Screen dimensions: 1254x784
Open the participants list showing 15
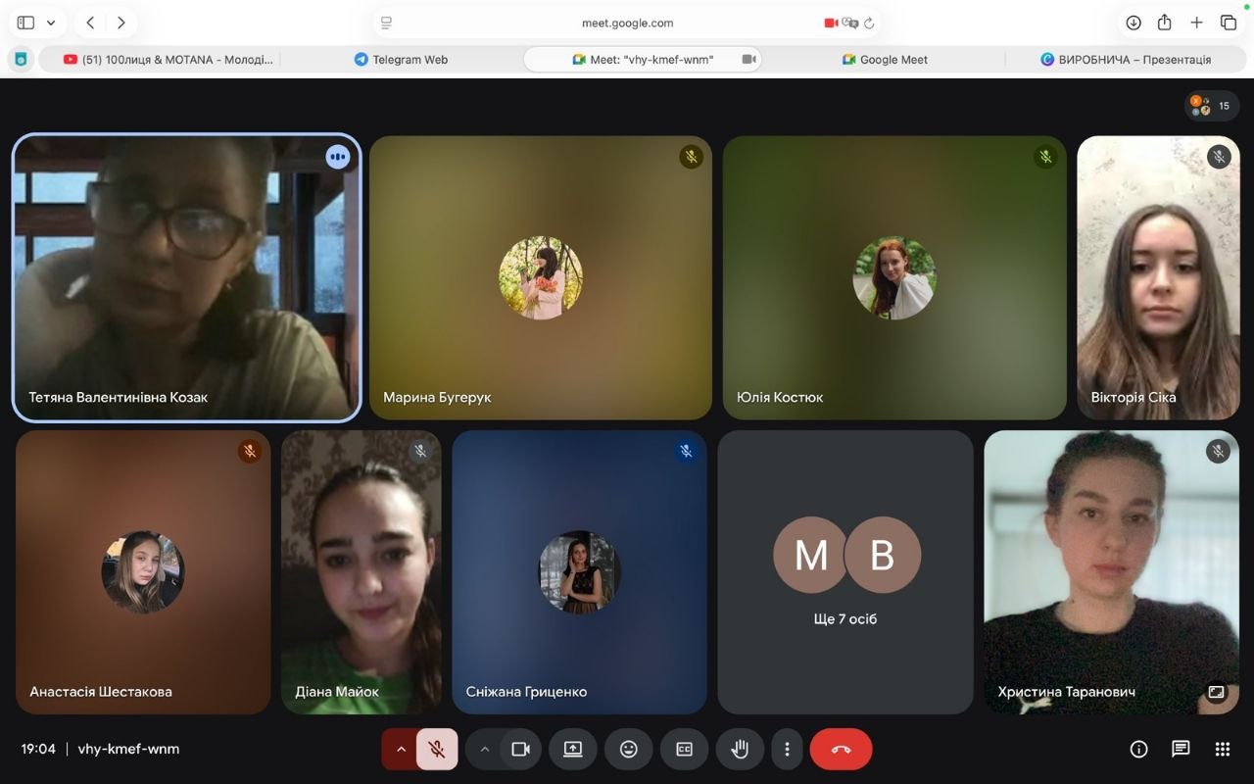(1212, 106)
